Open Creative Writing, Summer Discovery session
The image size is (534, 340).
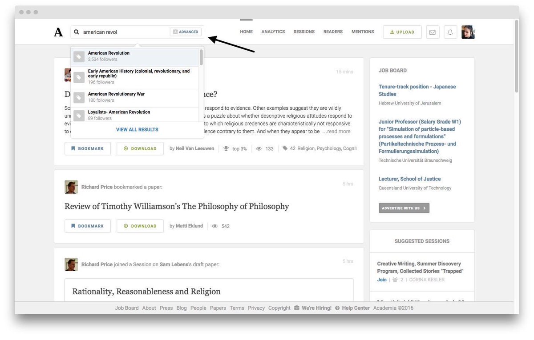tap(421, 267)
